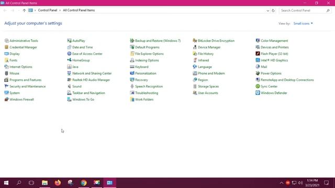Open the Internet Options link

[21, 67]
